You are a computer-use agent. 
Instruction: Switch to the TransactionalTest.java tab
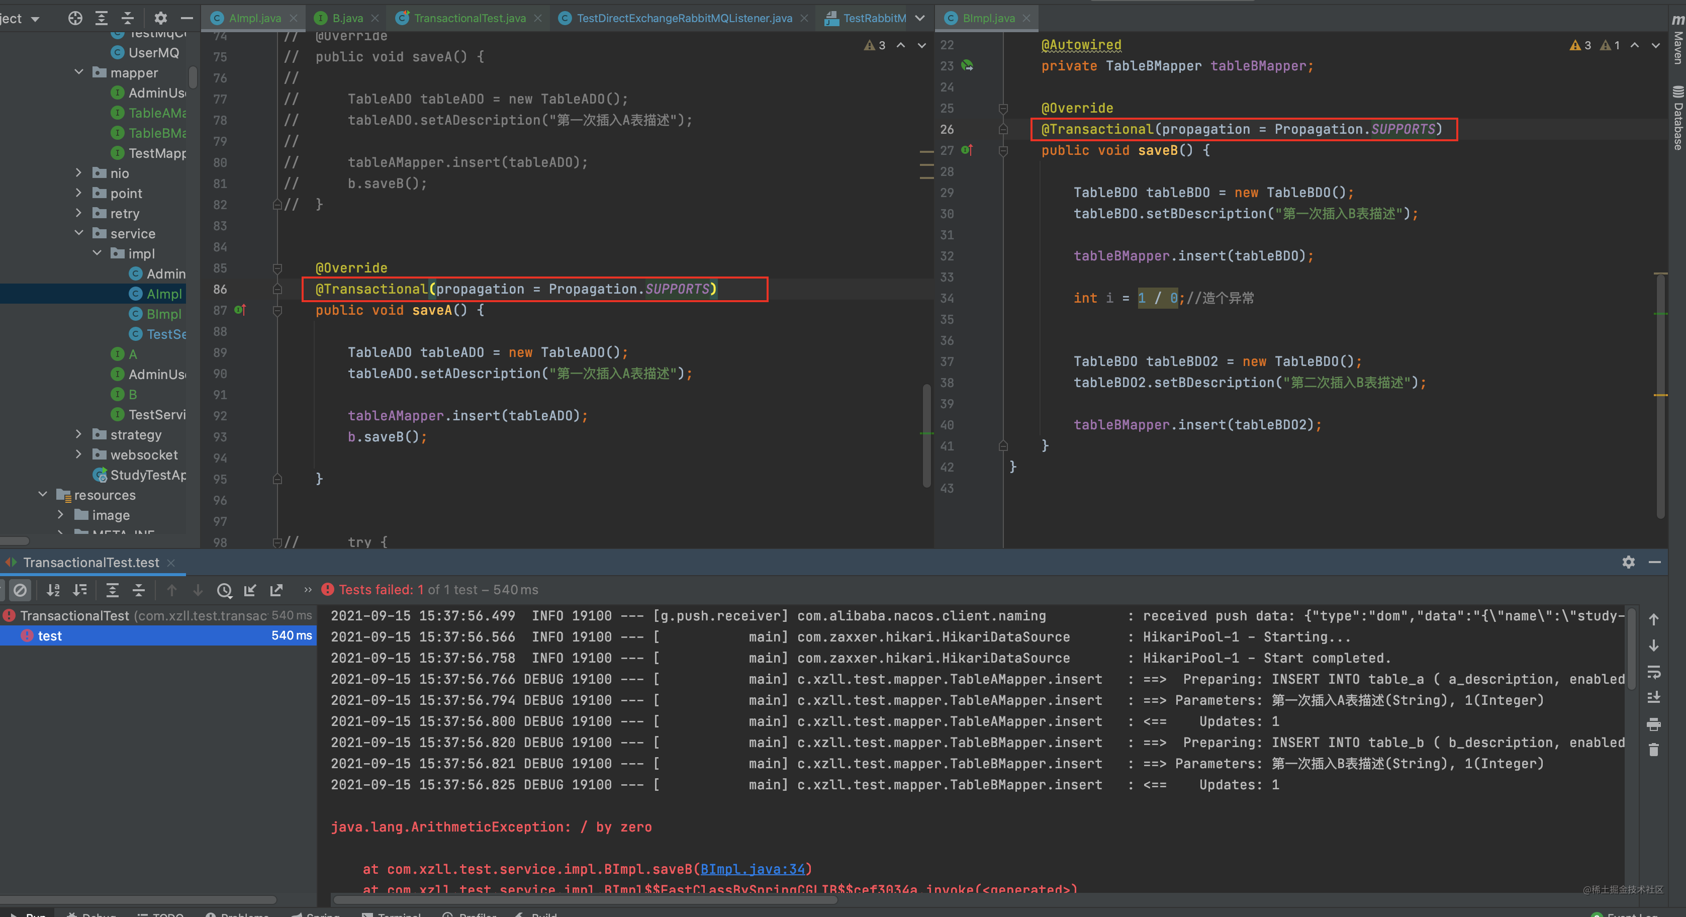470,18
